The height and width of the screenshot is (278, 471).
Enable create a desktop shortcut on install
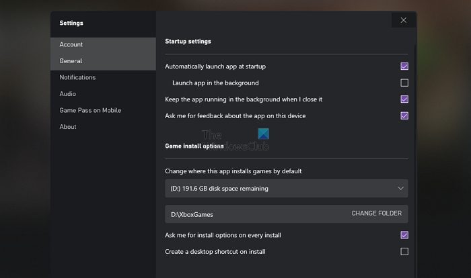pyautogui.click(x=404, y=252)
